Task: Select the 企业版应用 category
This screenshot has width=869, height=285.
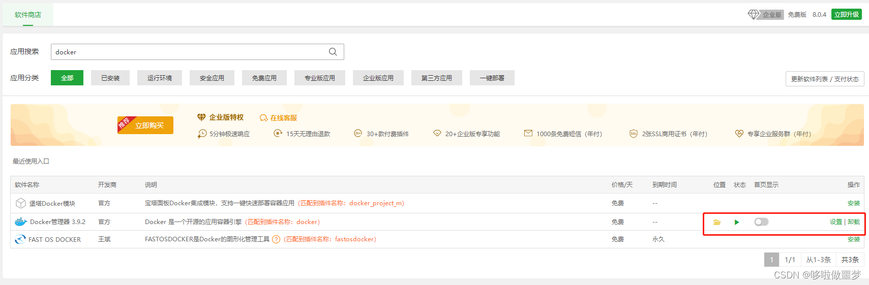Action: [378, 78]
